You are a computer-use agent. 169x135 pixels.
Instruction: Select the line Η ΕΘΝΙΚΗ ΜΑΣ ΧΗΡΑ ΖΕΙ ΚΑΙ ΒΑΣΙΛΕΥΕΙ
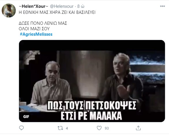pyautogui.click(x=57, y=12)
